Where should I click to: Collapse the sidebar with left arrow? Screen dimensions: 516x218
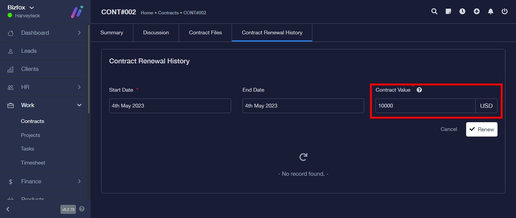tap(8, 209)
